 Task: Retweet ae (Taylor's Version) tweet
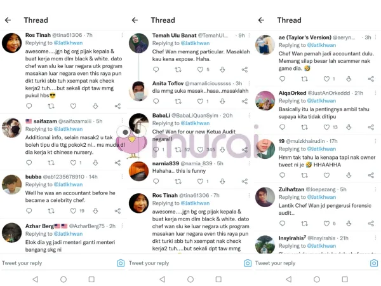tap(304, 79)
